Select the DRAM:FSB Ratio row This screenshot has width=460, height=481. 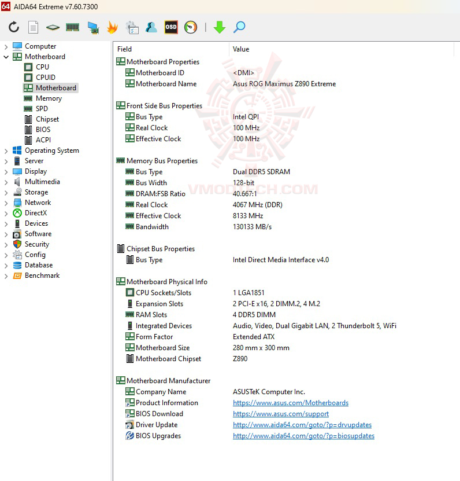[x=191, y=193]
